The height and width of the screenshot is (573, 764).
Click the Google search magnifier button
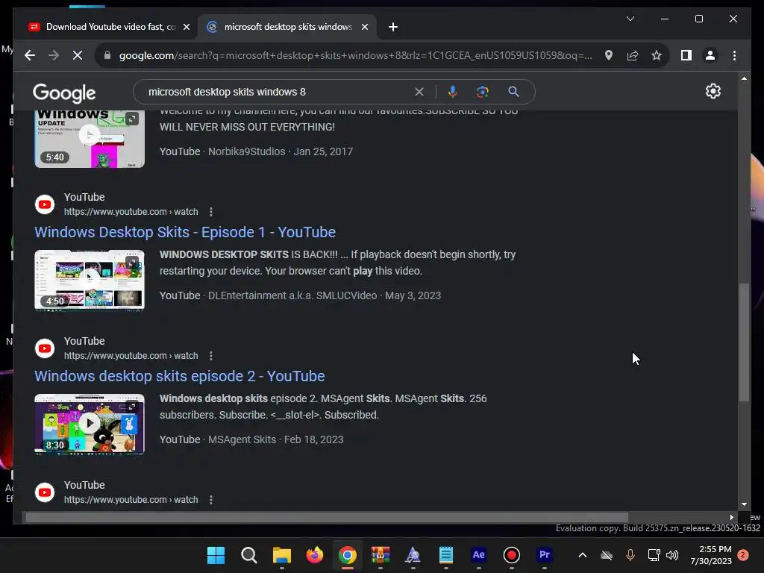(x=513, y=92)
